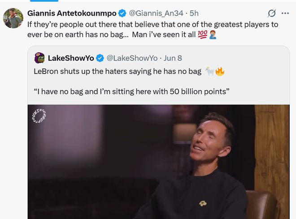This screenshot has height=219, width=296.
Task: Click the verified badge next to LakeShowYo
Action: (x=101, y=58)
